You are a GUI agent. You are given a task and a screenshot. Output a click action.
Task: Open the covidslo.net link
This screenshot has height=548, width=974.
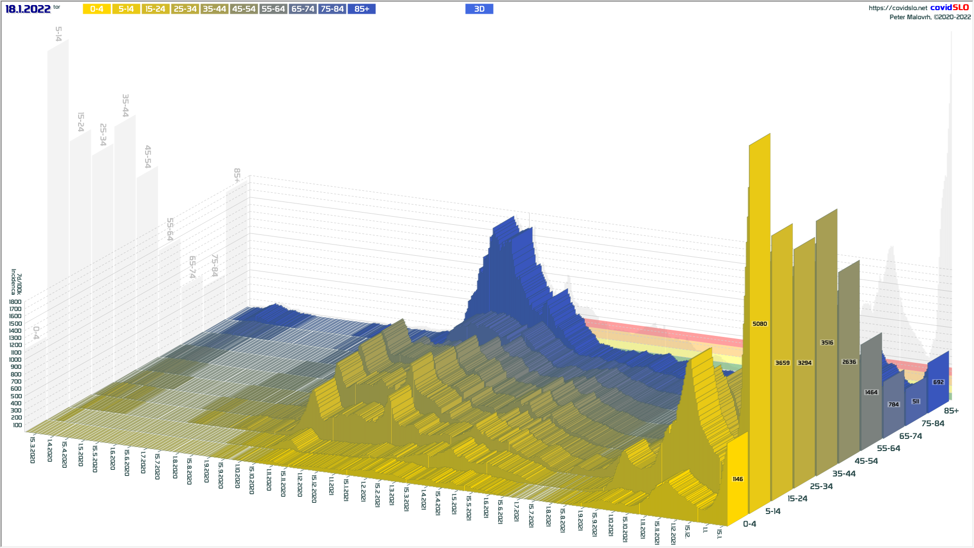click(x=897, y=8)
